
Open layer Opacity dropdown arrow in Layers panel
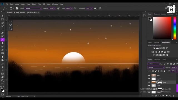coord(177,67)
